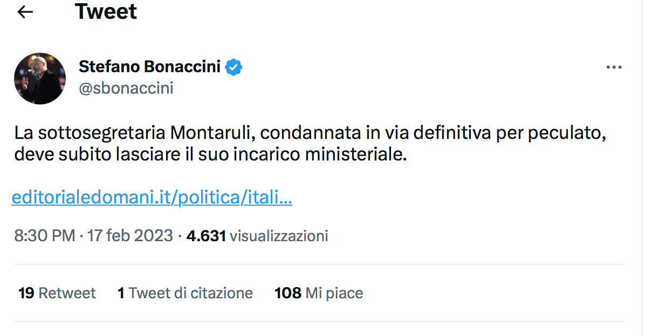This screenshot has width=645, height=336.
Task: Open the 19 Retweet list
Action: [x=57, y=293]
